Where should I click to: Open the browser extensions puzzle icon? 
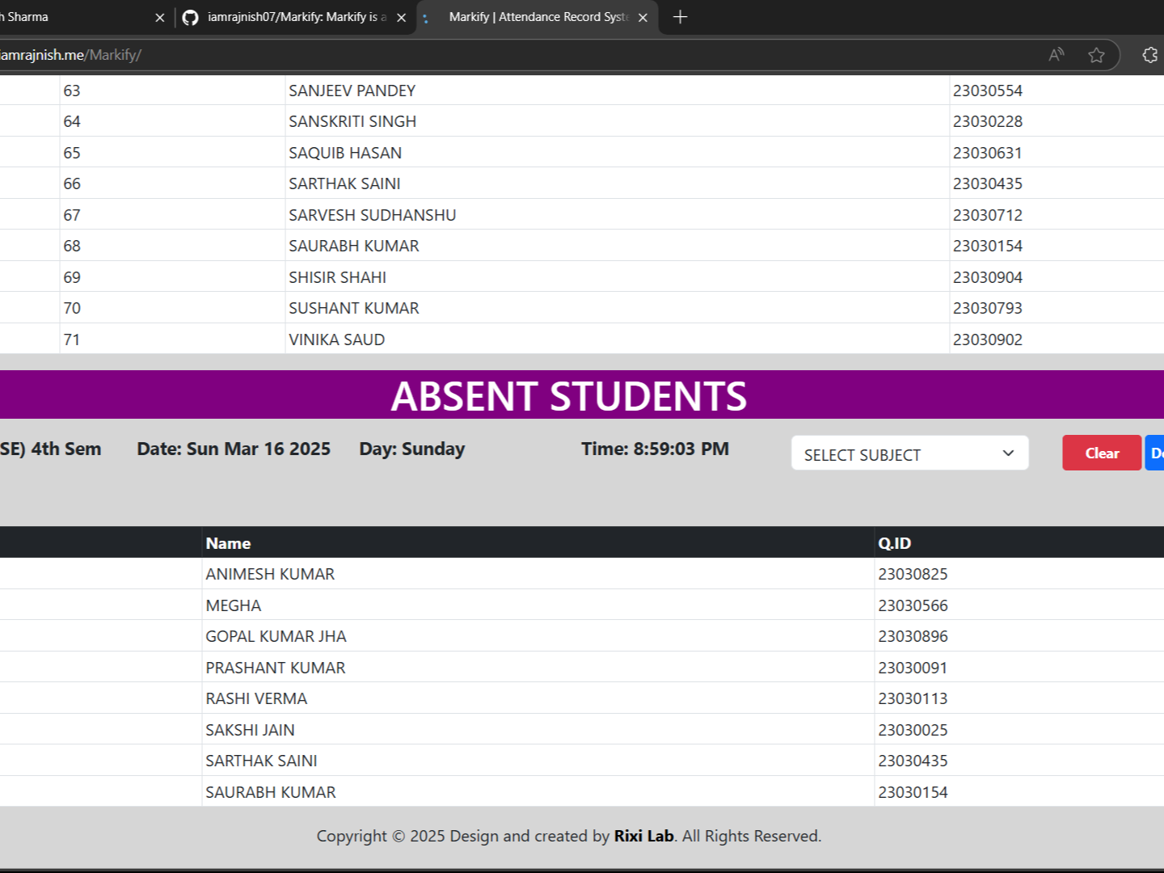point(1149,55)
